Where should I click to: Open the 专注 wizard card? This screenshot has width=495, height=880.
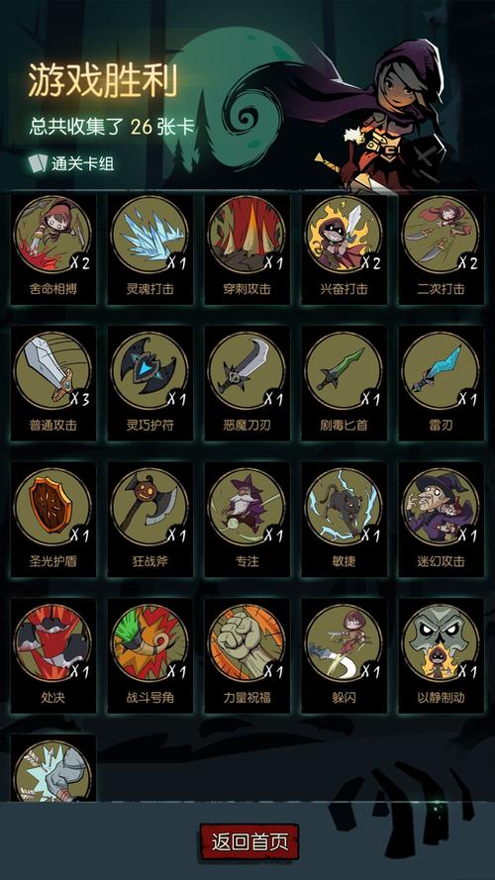click(247, 520)
